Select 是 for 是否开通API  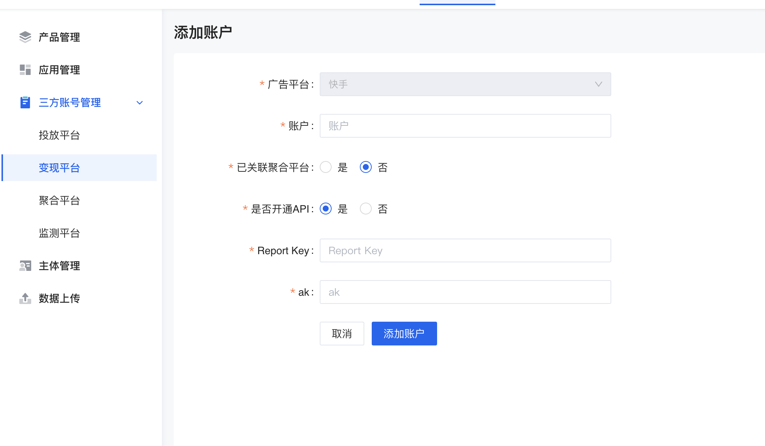tap(326, 209)
